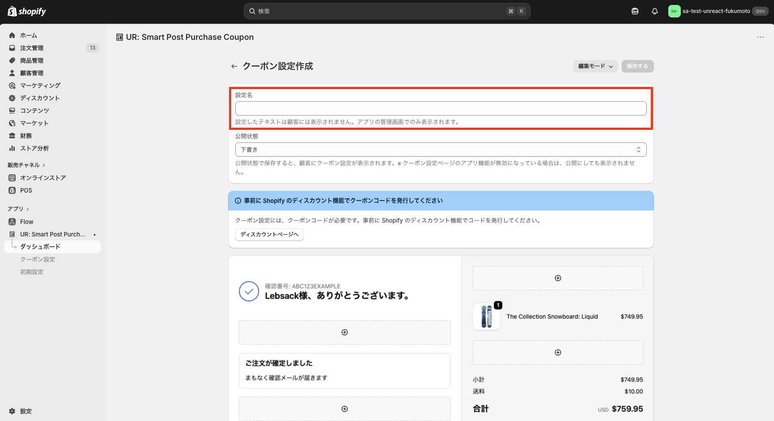Open 商品管理 in the sidebar

click(x=32, y=60)
